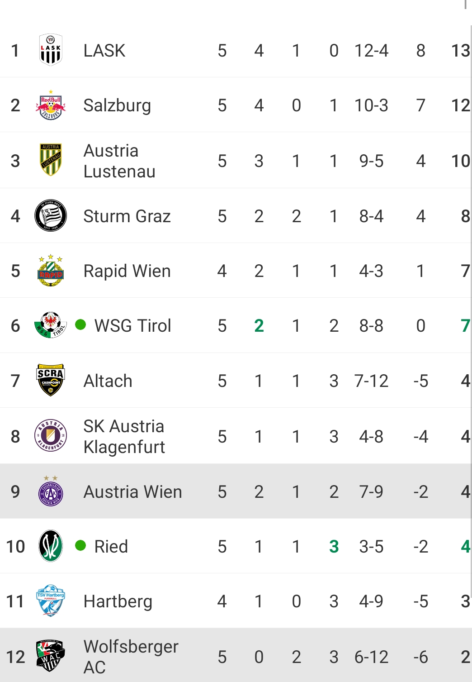This screenshot has height=682, width=472.
Task: Open the Rapid Wien crest icon
Action: click(51, 270)
